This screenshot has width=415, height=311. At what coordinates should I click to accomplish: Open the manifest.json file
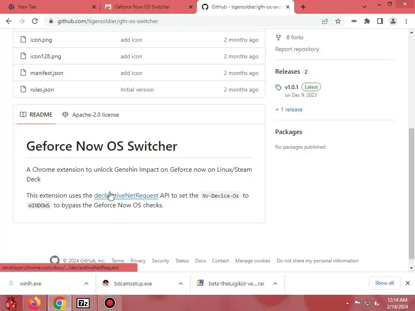[47, 73]
